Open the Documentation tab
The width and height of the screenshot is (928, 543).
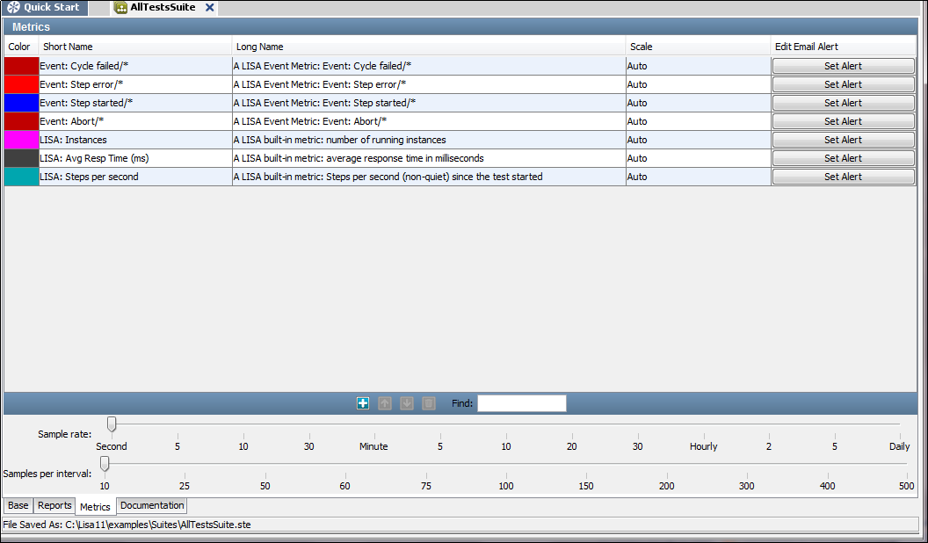click(x=151, y=505)
